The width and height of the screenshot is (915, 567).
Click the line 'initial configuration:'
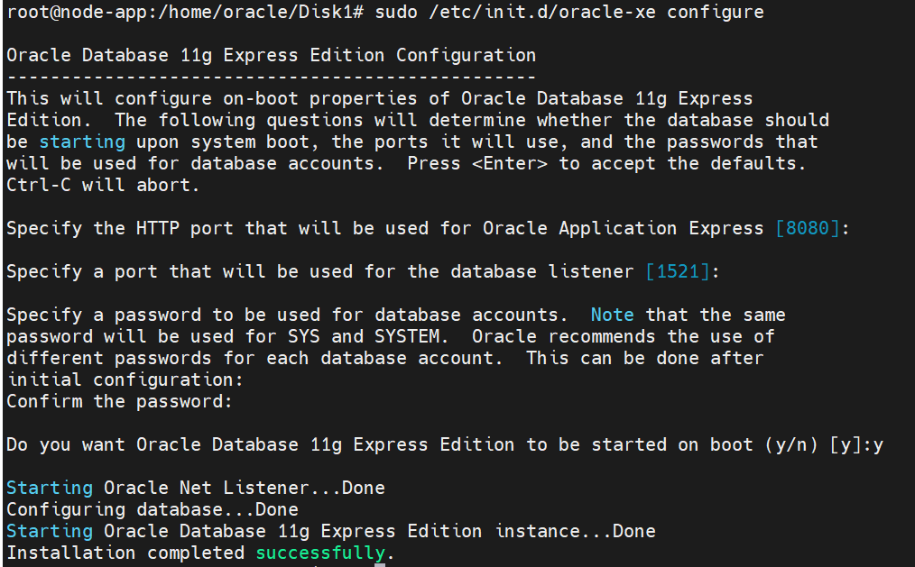(125, 380)
